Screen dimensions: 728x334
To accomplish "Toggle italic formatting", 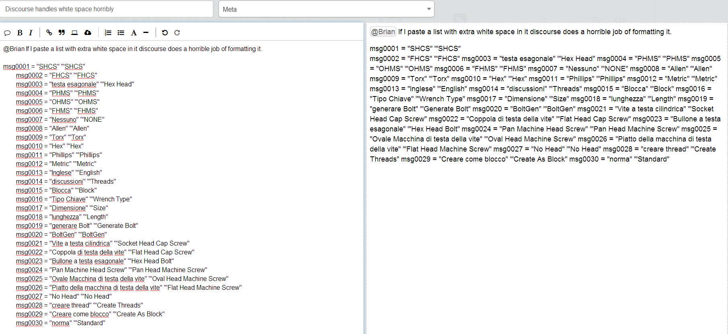I will [31, 33].
